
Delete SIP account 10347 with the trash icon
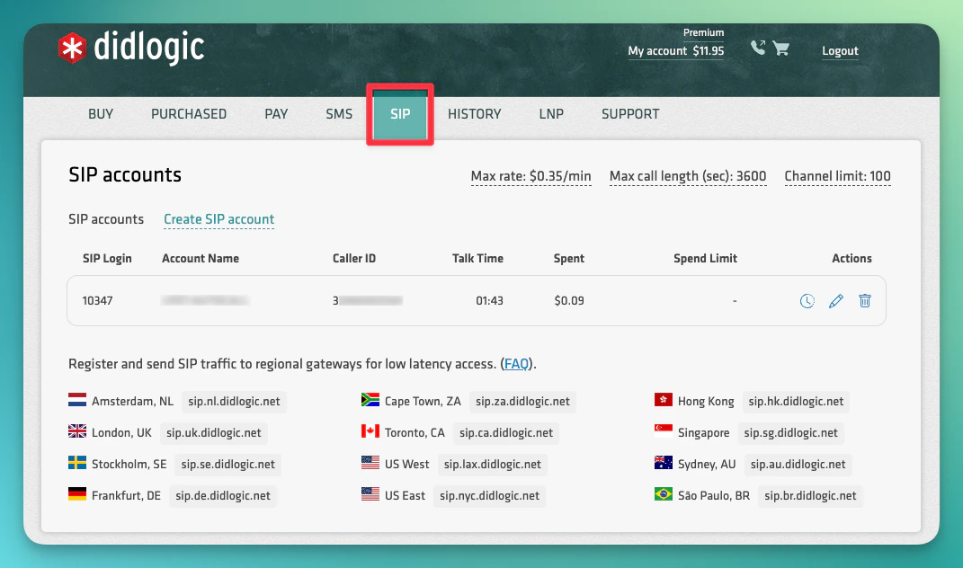865,301
